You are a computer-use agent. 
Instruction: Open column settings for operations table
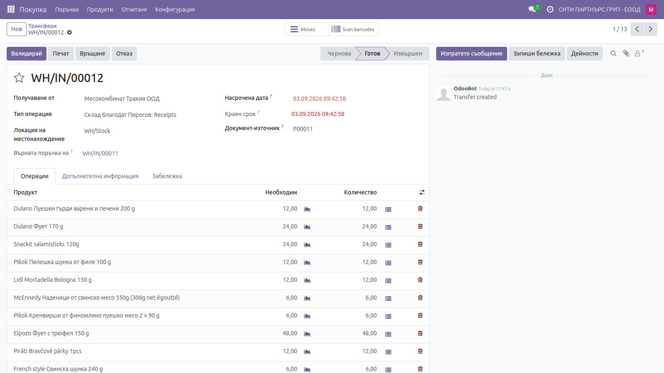(x=422, y=192)
